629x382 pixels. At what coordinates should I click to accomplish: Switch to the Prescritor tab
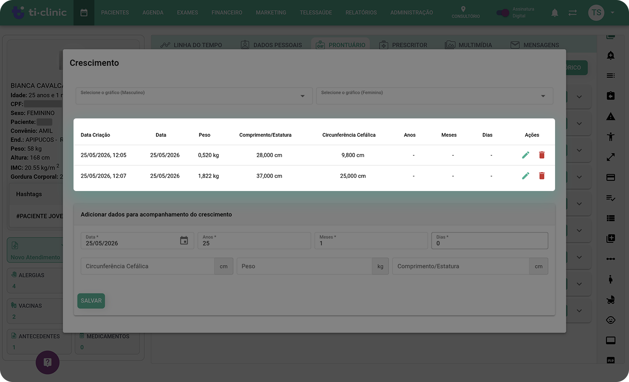pos(403,45)
